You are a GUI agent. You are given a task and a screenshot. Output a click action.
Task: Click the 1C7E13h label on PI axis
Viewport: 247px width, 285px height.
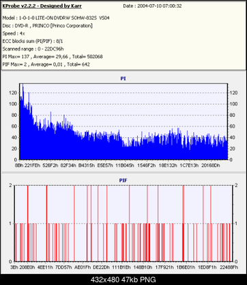pyautogui.click(x=189, y=165)
